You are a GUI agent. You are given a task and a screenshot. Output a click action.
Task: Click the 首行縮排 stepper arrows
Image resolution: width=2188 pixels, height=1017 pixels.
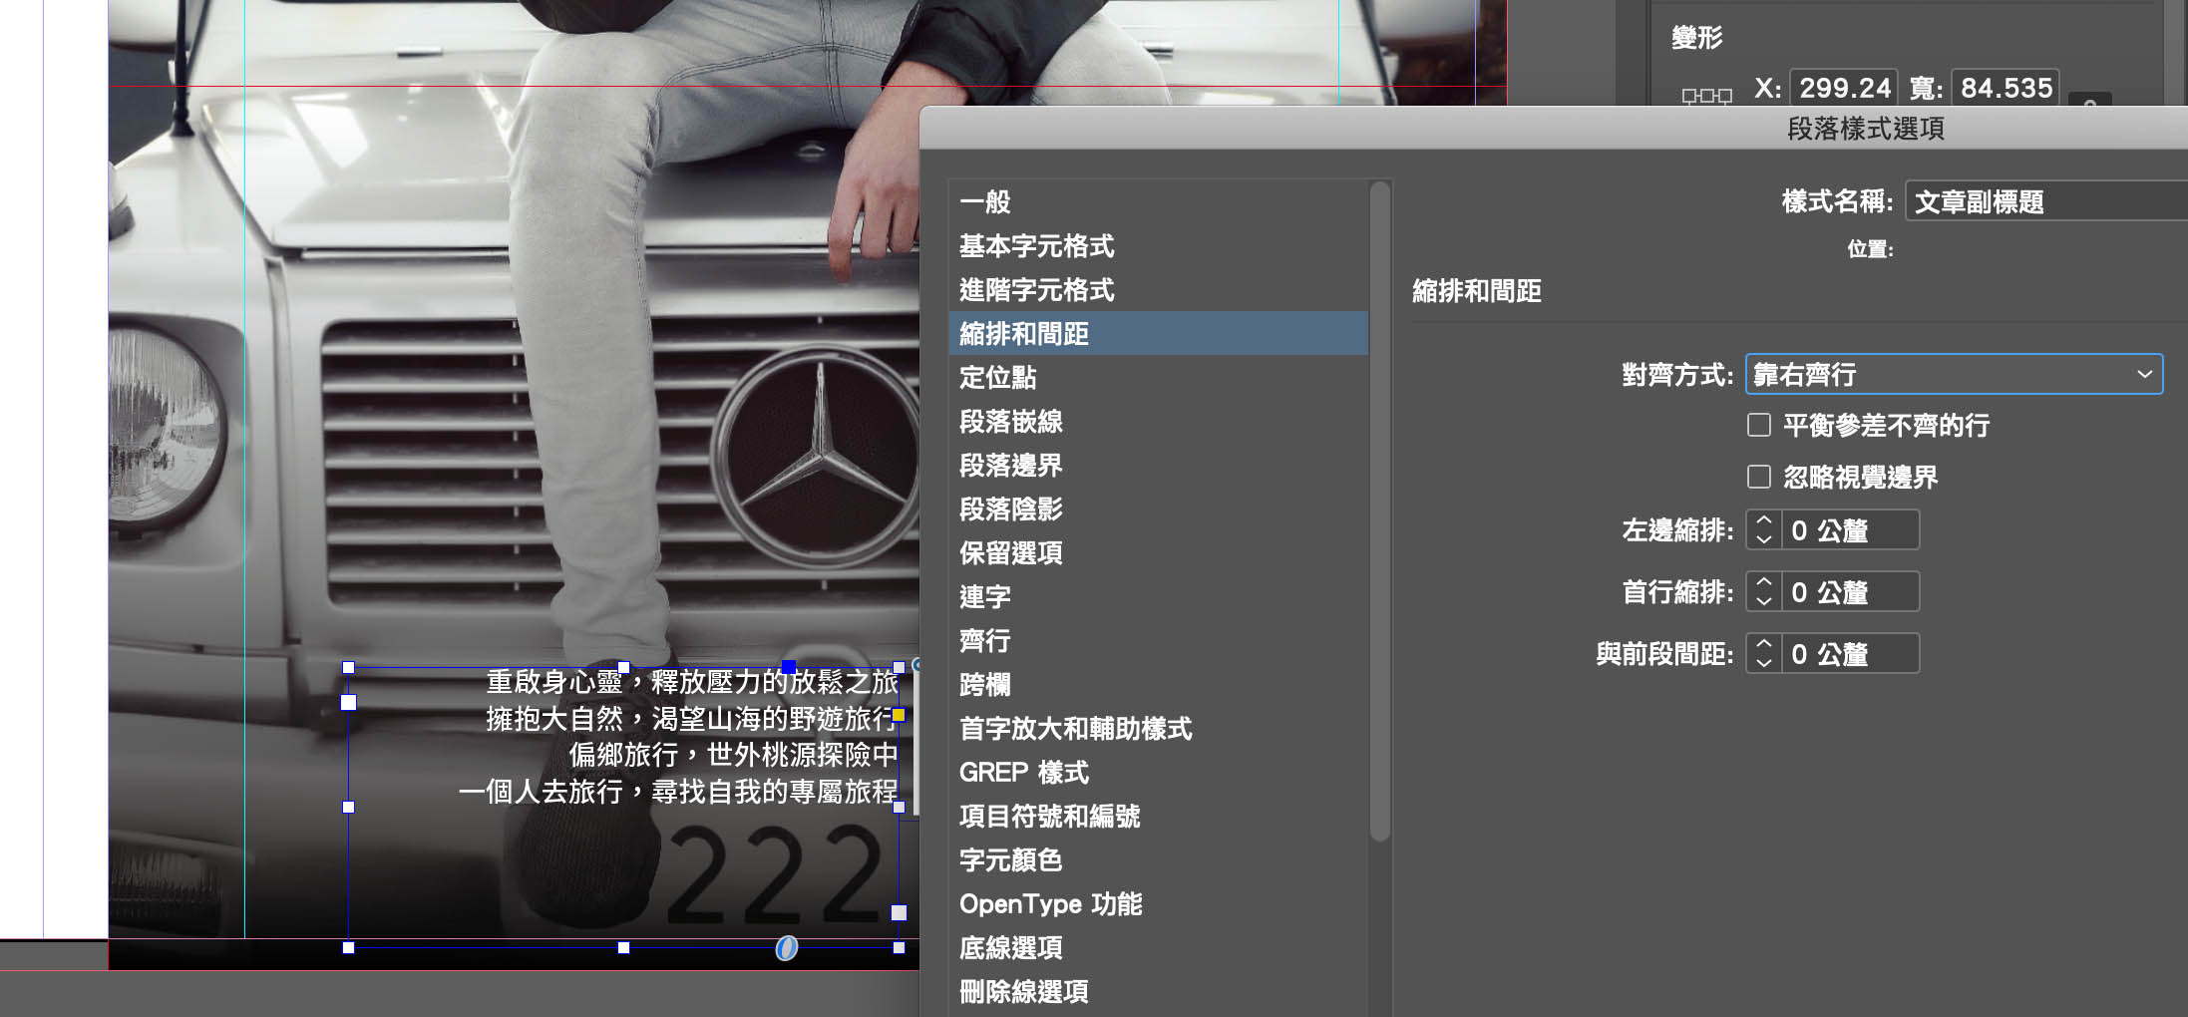pyautogui.click(x=1763, y=592)
